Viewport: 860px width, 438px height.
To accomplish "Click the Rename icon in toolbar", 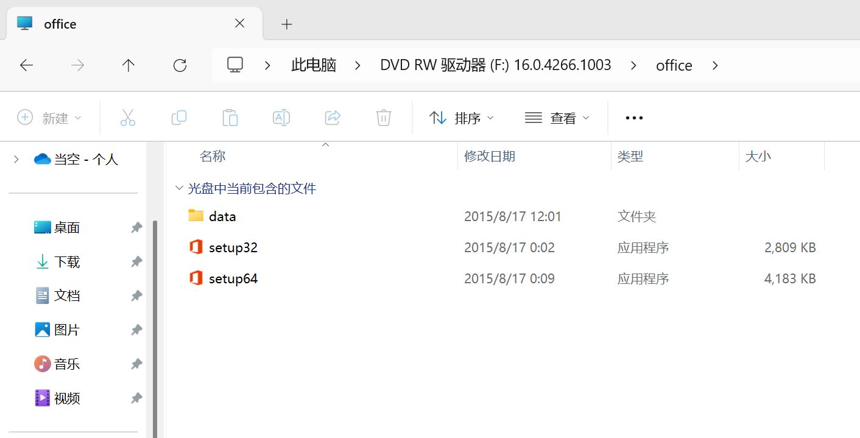I will pyautogui.click(x=281, y=118).
